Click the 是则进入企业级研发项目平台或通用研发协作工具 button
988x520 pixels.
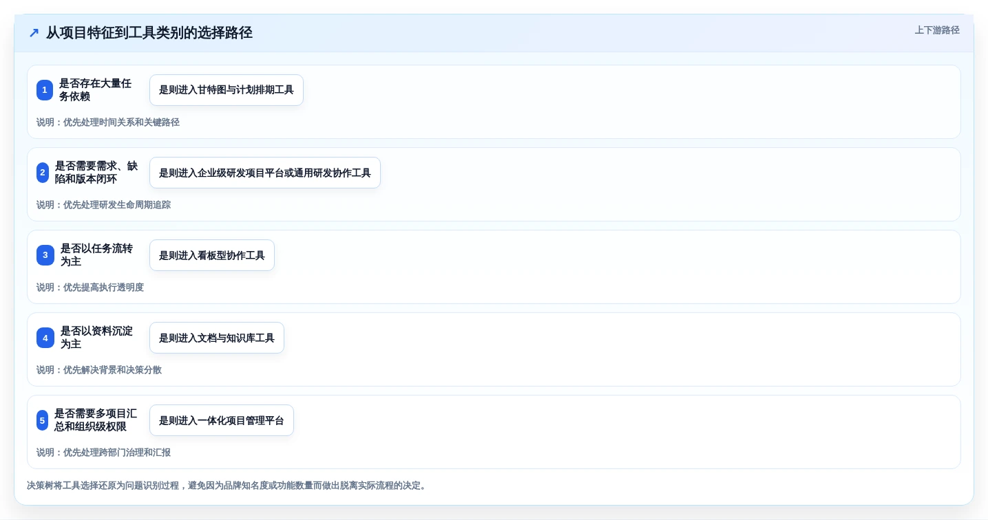click(x=265, y=173)
